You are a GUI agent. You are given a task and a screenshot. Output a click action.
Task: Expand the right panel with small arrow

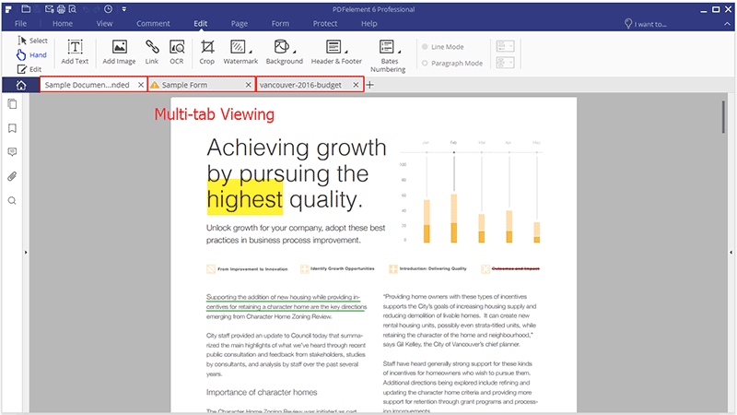click(x=731, y=253)
